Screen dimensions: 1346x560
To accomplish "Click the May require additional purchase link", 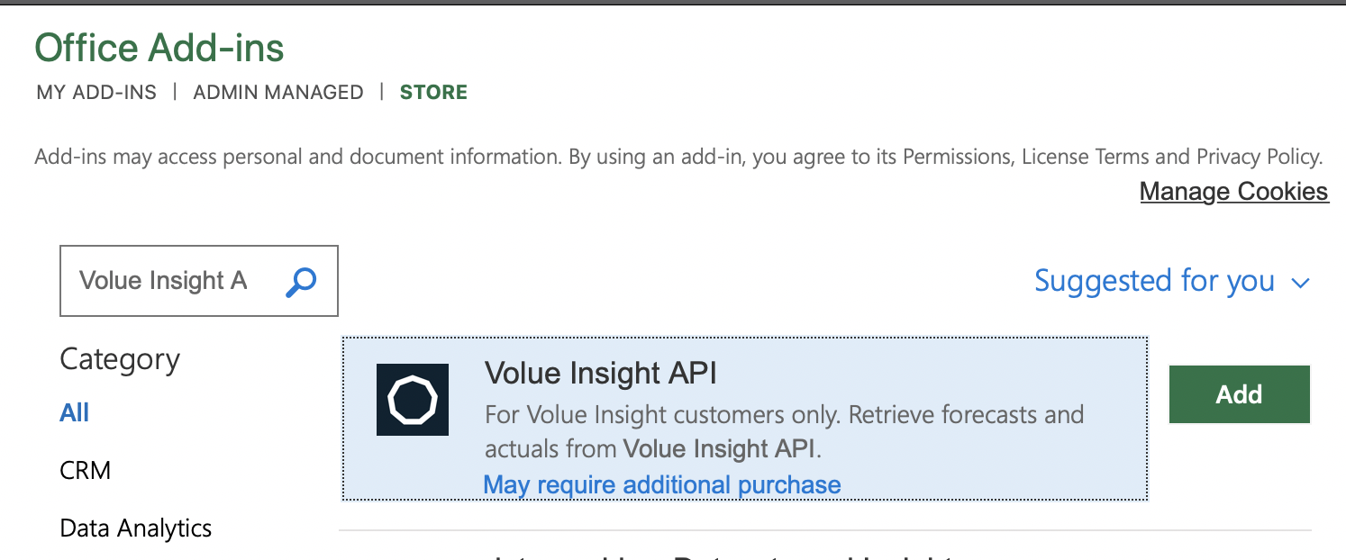I will [662, 484].
